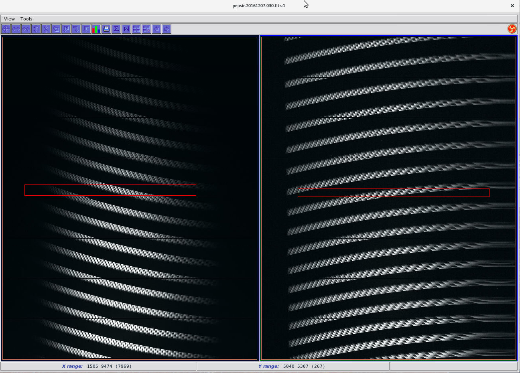Open the View menu
The image size is (520, 373).
click(9, 19)
